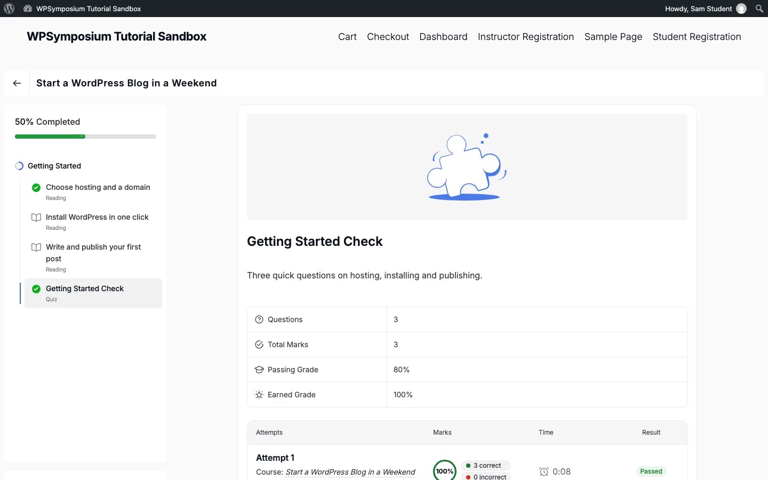The height and width of the screenshot is (480, 768).
Task: Click the puzzle piece quiz illustration
Action: pos(467,167)
